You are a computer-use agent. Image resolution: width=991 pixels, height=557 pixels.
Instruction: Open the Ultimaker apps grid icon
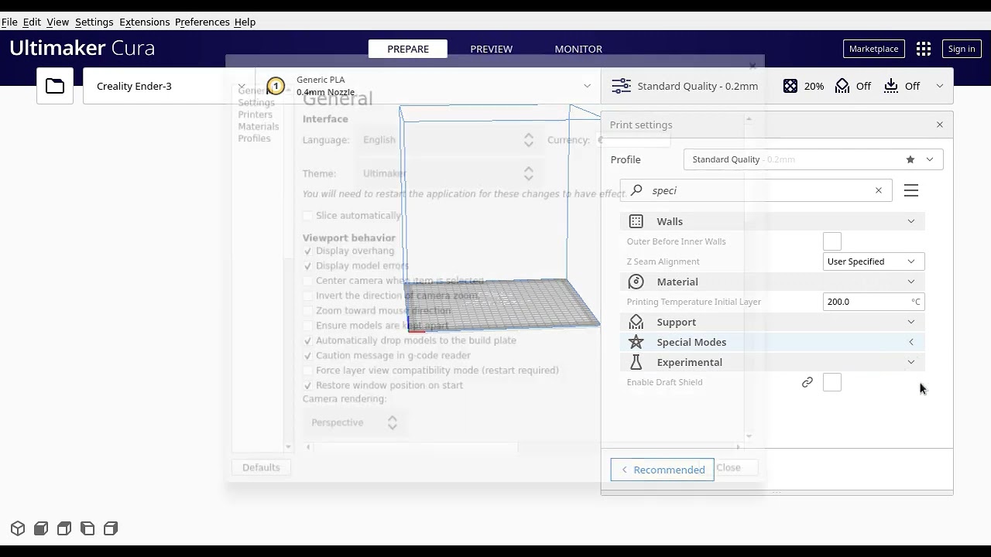point(924,49)
